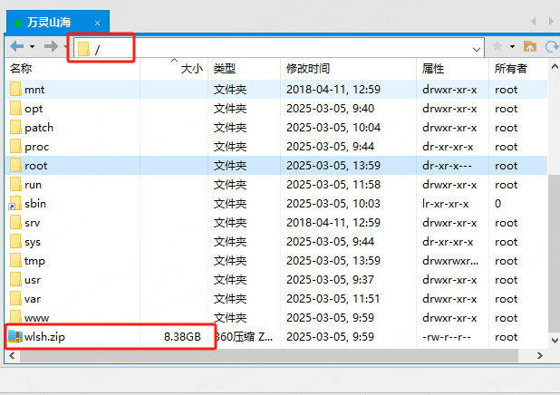Click the 360压缩 type cell
This screenshot has height=395, width=560.
(x=244, y=337)
